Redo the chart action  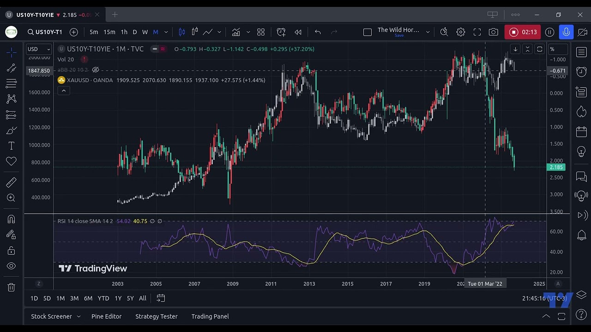click(334, 32)
